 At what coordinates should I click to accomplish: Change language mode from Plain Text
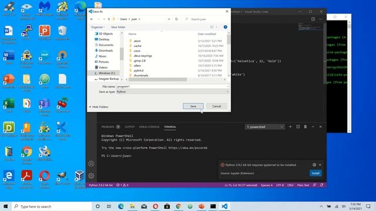[x=303, y=185]
